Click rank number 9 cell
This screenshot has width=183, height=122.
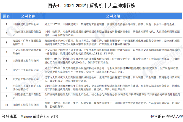(6, 96)
